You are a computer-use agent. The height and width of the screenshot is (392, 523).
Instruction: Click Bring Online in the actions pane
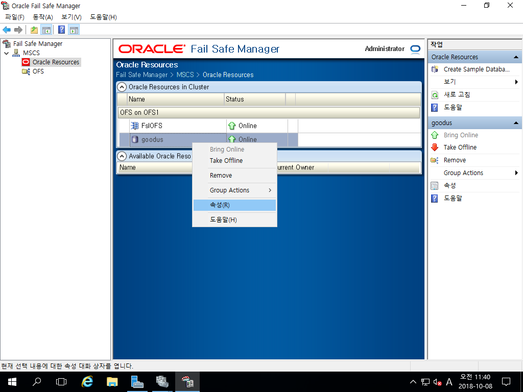coord(461,135)
